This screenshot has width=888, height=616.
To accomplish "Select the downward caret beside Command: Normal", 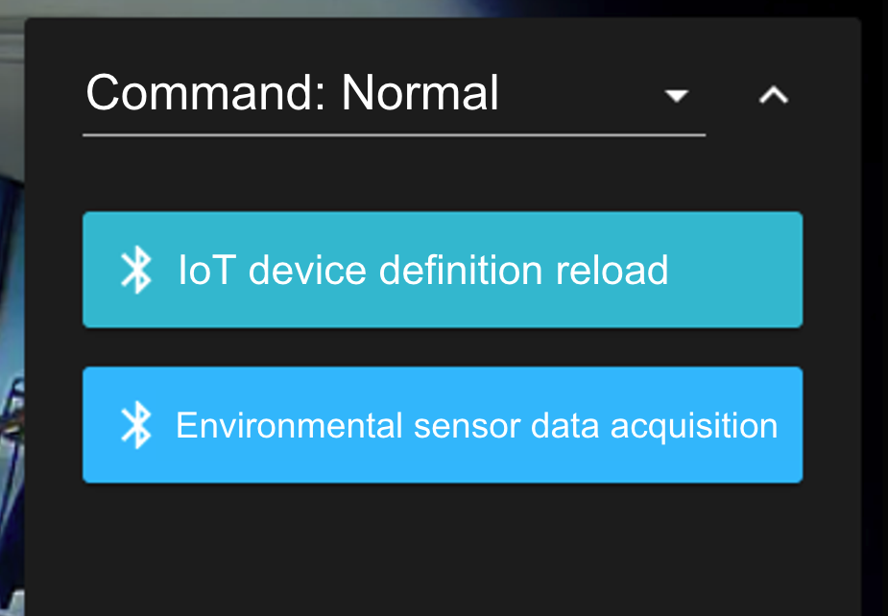I will pos(677,96).
